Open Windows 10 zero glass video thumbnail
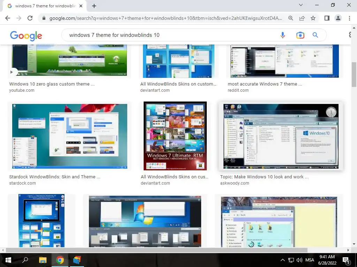 [69, 60]
